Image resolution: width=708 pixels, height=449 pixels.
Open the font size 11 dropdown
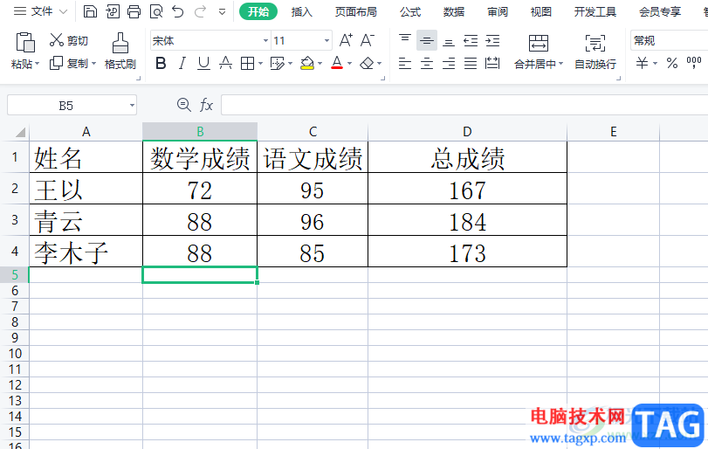[327, 41]
